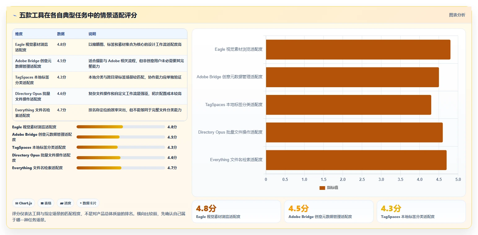Click the 图表分析 label
This screenshot has height=235, width=478.
[x=457, y=15]
